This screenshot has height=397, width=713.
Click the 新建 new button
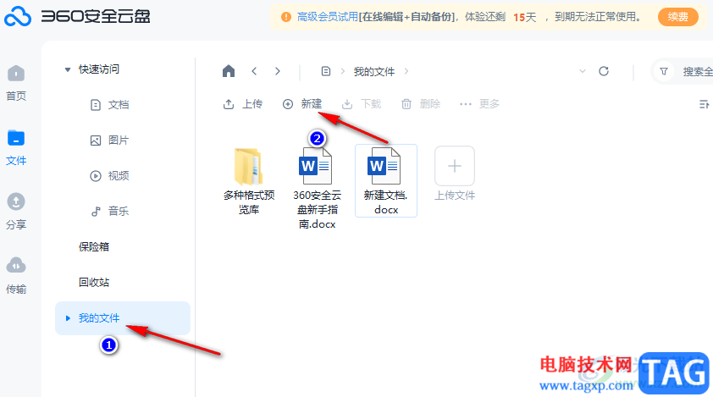pos(302,104)
